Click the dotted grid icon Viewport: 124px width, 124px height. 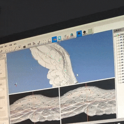pyautogui.click(x=90, y=31)
